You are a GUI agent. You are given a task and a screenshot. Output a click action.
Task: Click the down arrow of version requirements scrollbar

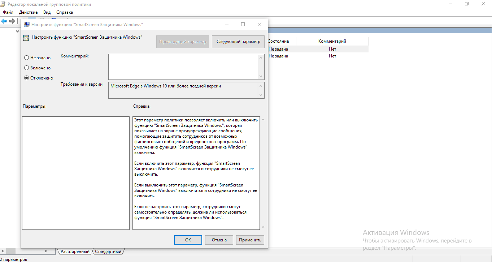point(261,95)
